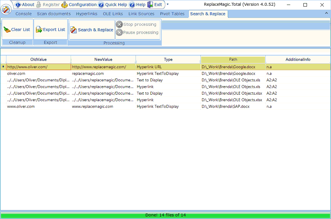Screen dimensions: 331x219
Task: Select OldValue cell oliver.com
Action: (38, 73)
